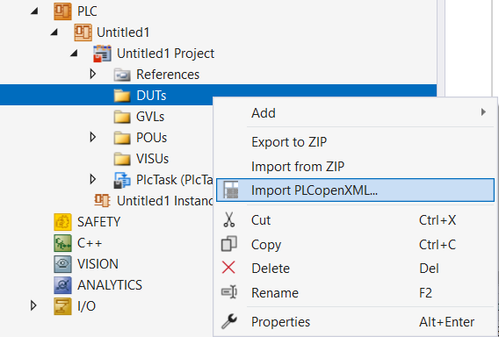499x337 pixels.
Task: Click the Copy icon in context menu
Action: 229,244
